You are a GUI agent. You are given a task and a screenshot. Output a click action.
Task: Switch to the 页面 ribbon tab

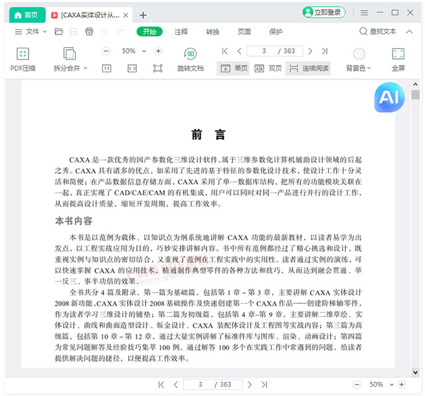tap(244, 32)
